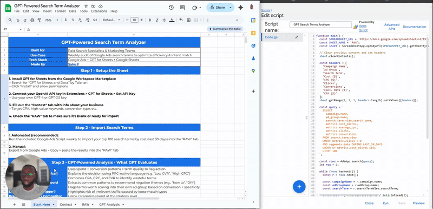The width and height of the screenshot is (433, 209).
Task: Check cloud save status icon
Action: [x=101, y=6]
